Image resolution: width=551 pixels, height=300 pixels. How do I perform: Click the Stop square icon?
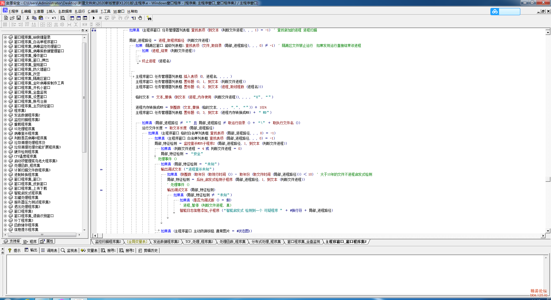point(100,18)
